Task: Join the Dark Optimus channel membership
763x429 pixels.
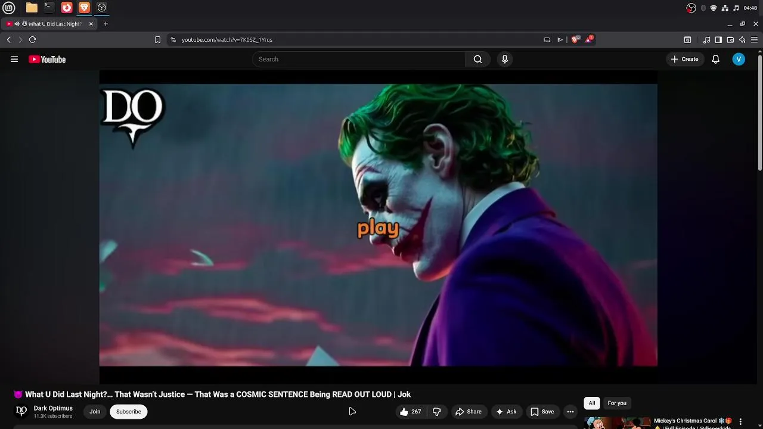Action: [x=95, y=412]
